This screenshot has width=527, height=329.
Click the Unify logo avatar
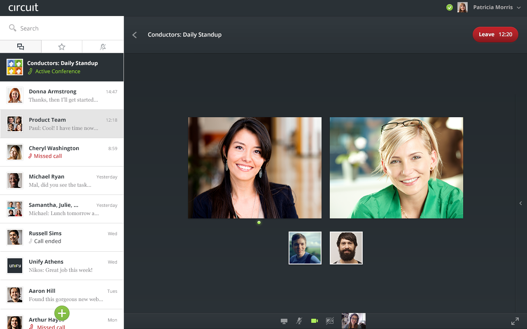[x=15, y=266]
